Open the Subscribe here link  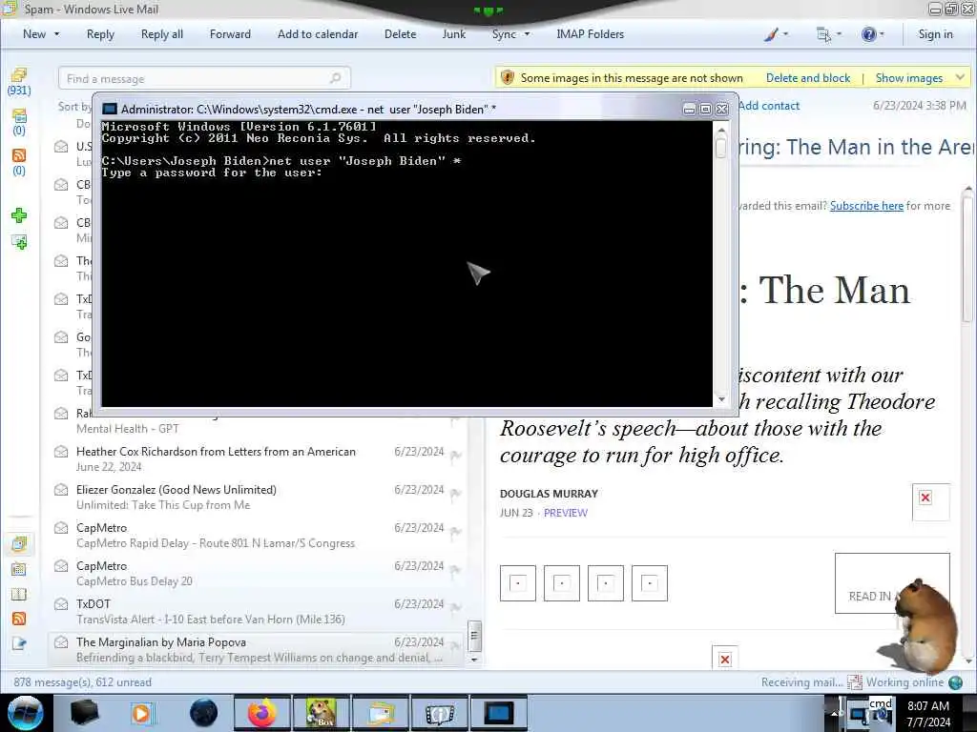[866, 206]
